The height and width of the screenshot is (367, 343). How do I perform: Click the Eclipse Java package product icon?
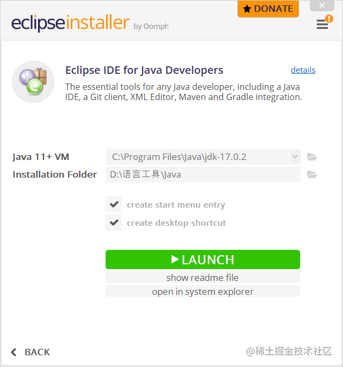(x=33, y=82)
